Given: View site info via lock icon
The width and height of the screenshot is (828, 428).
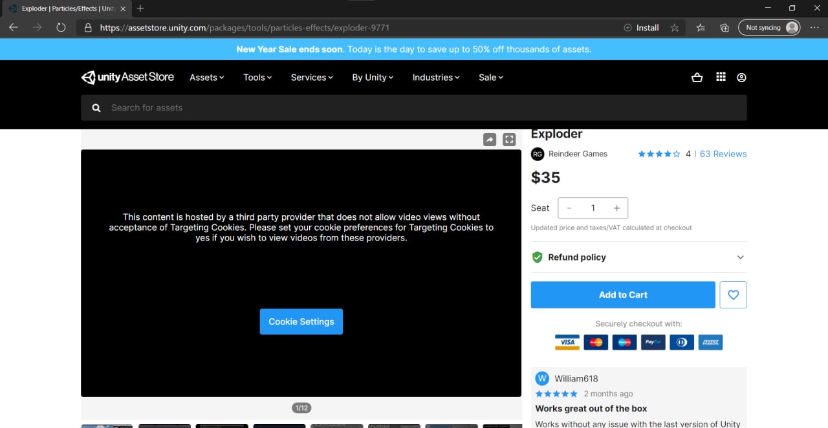Looking at the screenshot, I should pos(88,28).
